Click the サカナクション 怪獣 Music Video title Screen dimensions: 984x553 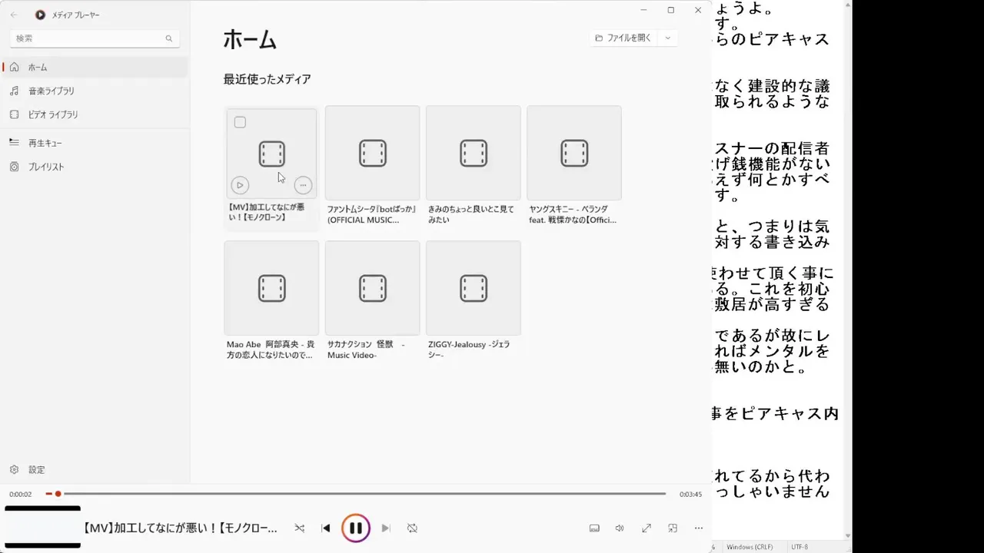tap(366, 349)
